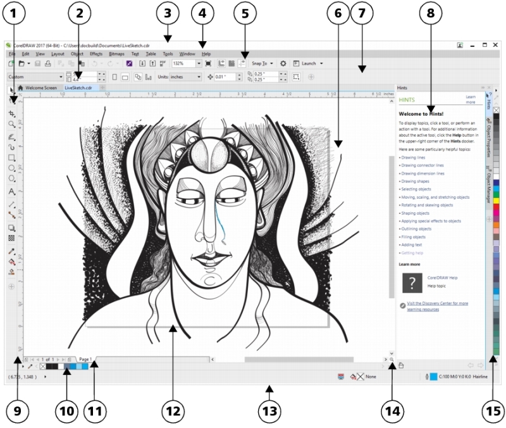Select the Zoom tool in the toolbox
This screenshot has width=506, height=428.
click(13, 122)
